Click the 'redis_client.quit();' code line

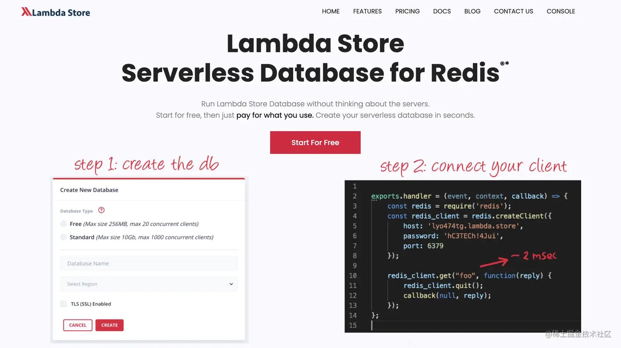click(443, 285)
